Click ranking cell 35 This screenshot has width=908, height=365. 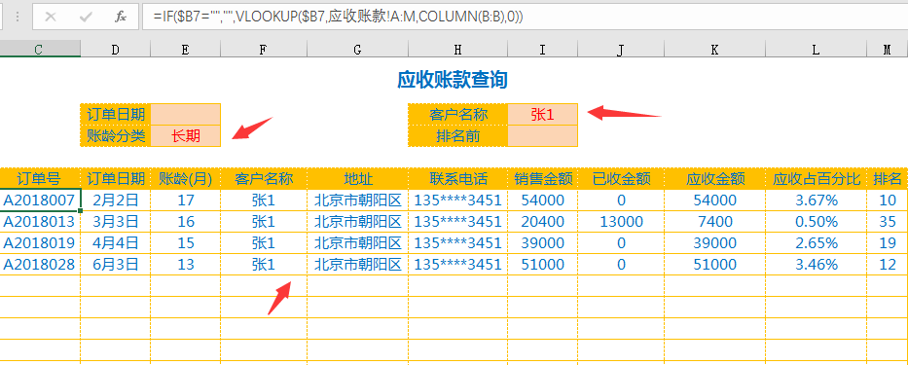888,221
